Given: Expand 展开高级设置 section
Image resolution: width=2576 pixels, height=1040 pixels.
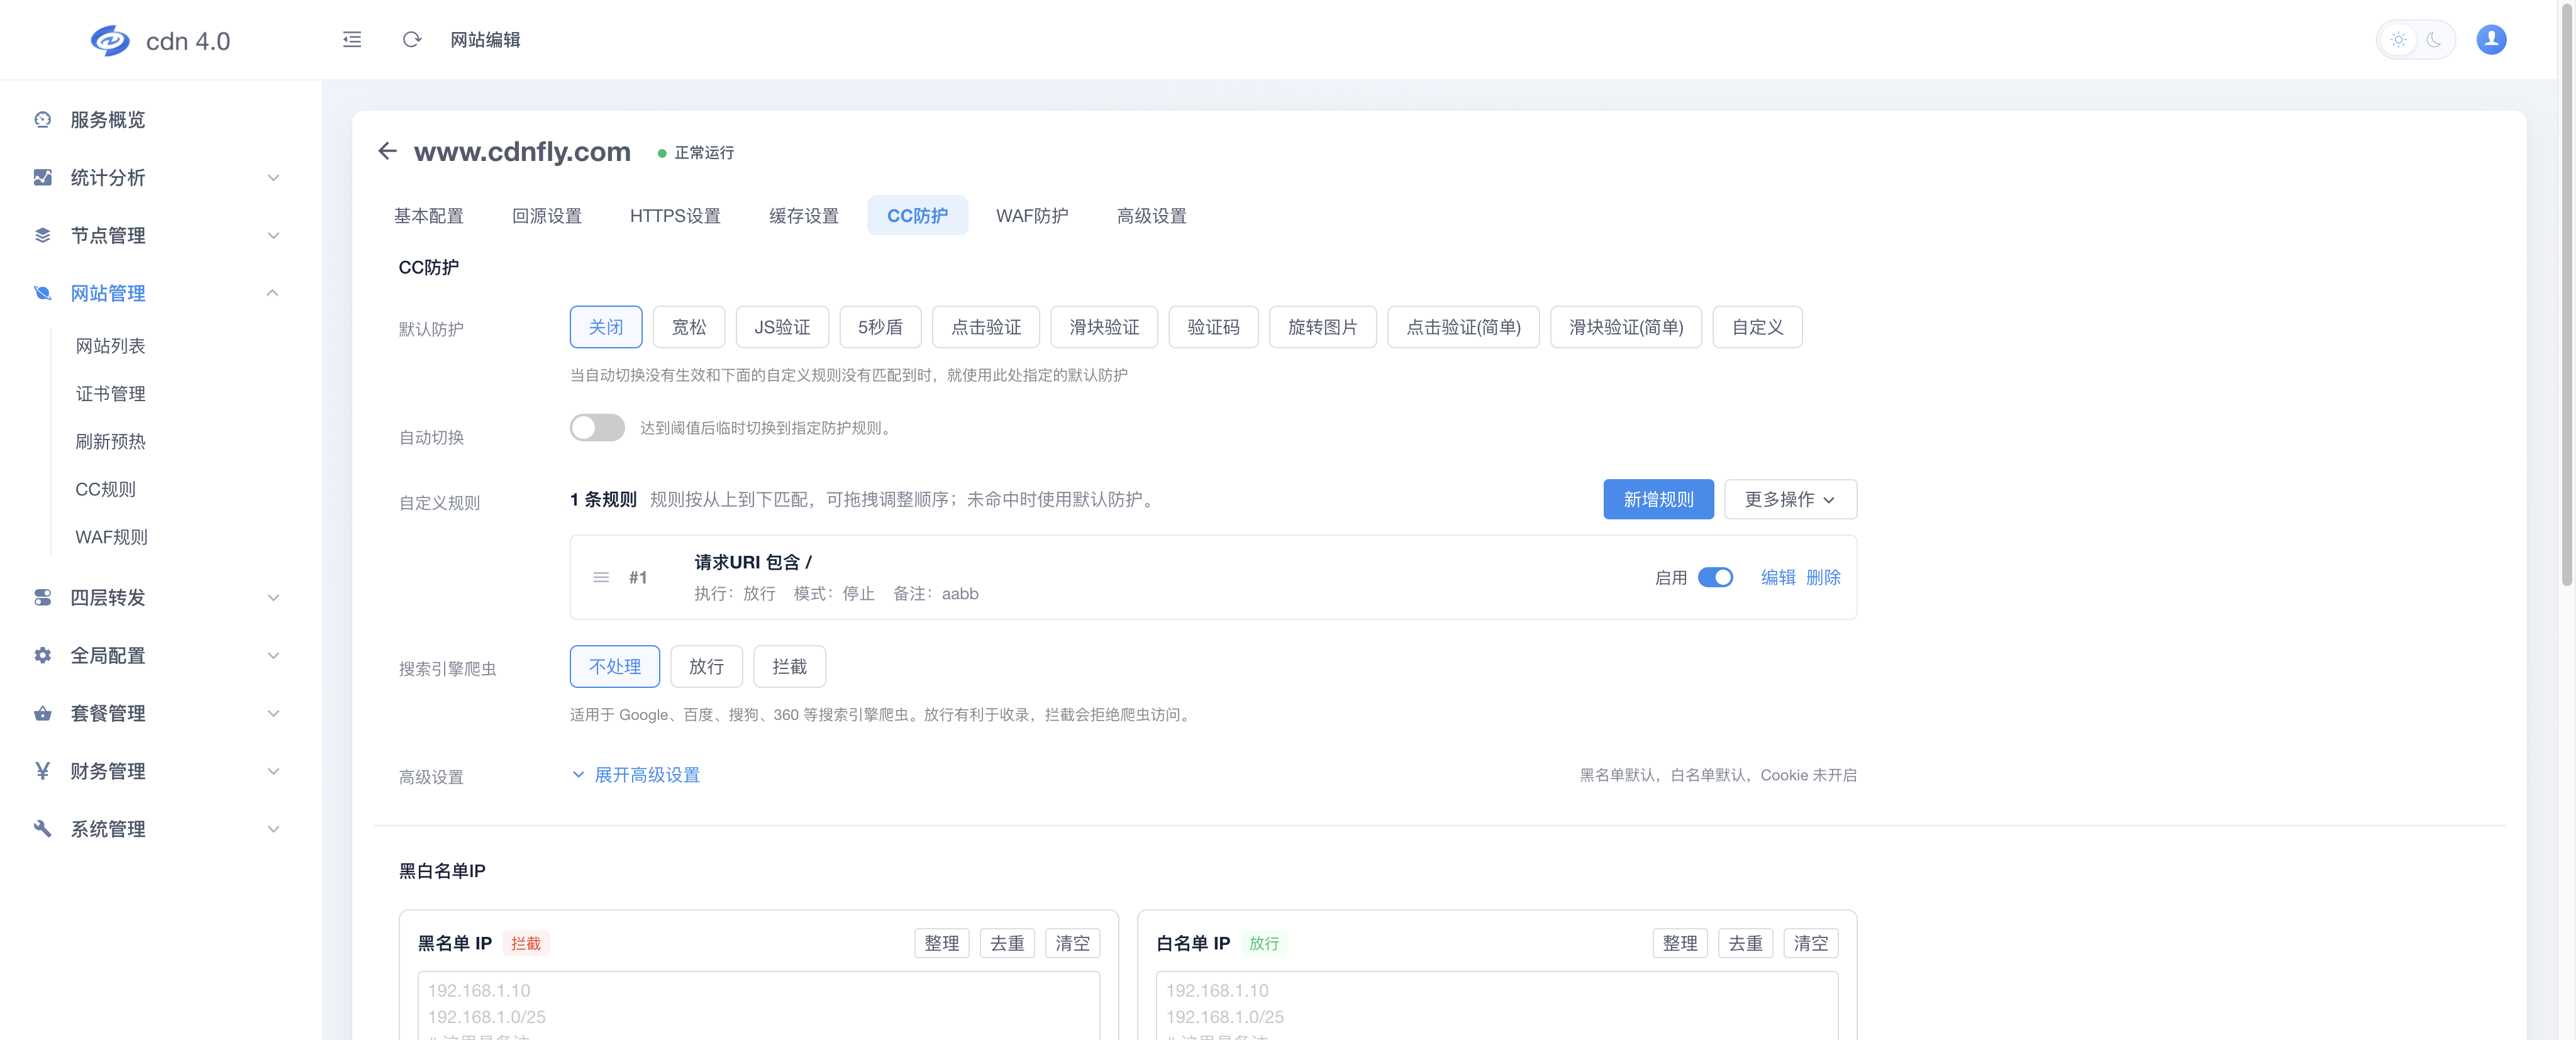Looking at the screenshot, I should 636,775.
